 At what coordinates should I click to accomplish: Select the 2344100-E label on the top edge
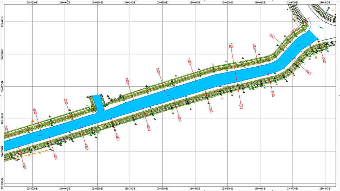[98, 2]
